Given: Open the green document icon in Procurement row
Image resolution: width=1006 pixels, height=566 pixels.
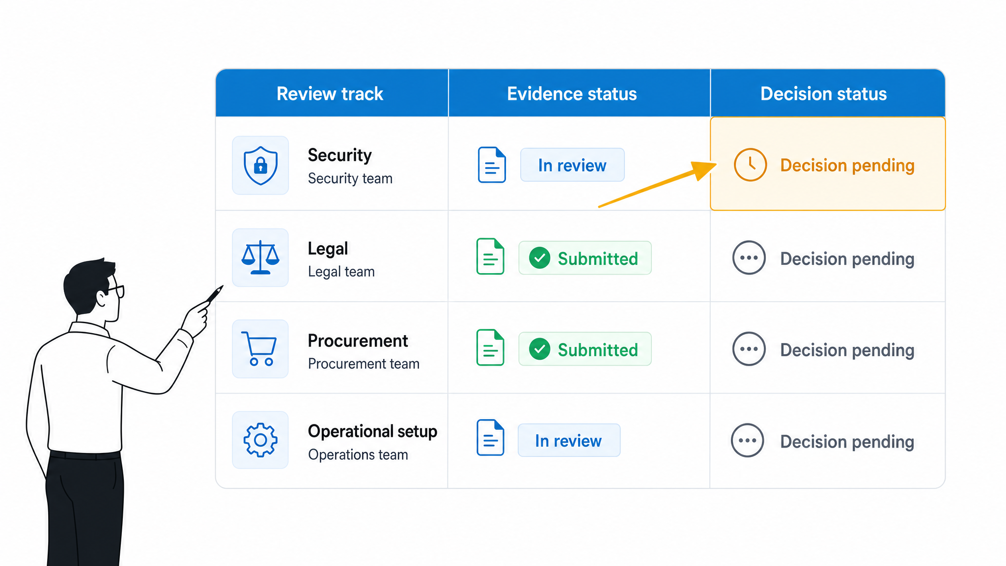Looking at the screenshot, I should coord(490,348).
